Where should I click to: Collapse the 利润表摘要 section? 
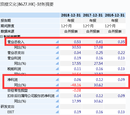(x=1, y=37)
